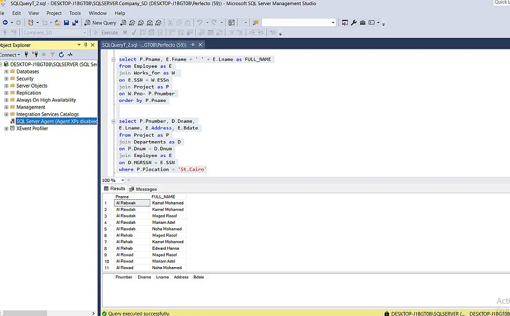This screenshot has width=510, height=316.
Task: Open the Window menu
Action: [97, 13]
